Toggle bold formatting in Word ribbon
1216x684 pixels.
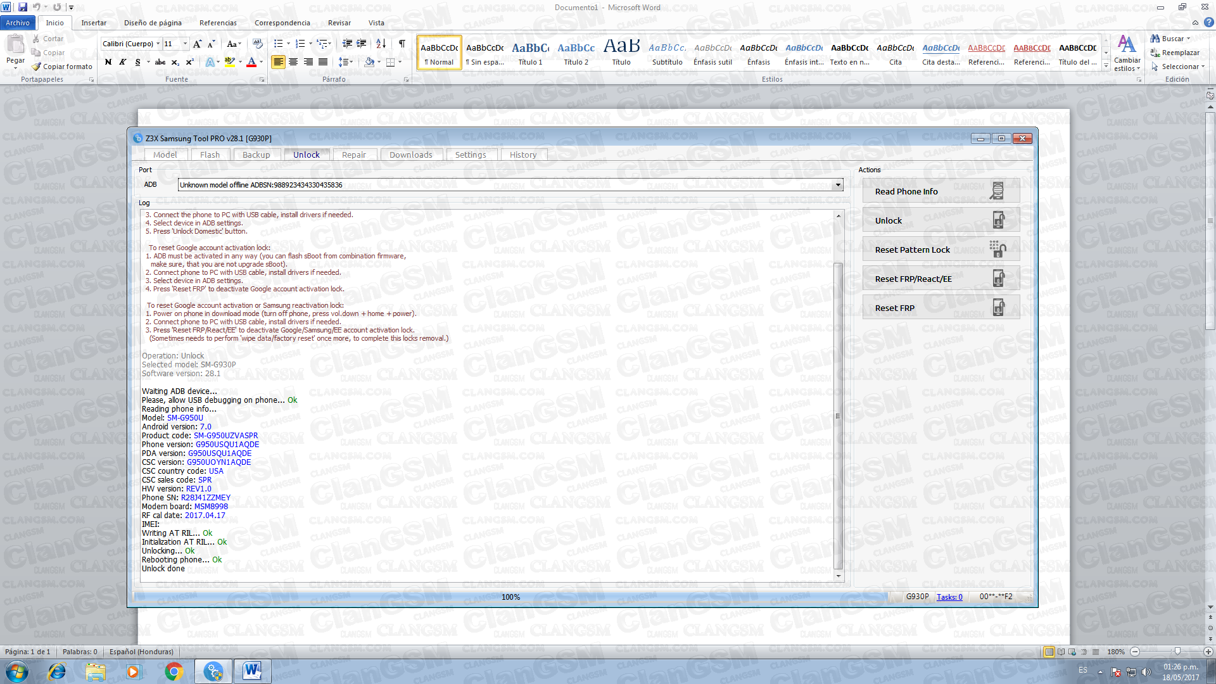pos(108,62)
